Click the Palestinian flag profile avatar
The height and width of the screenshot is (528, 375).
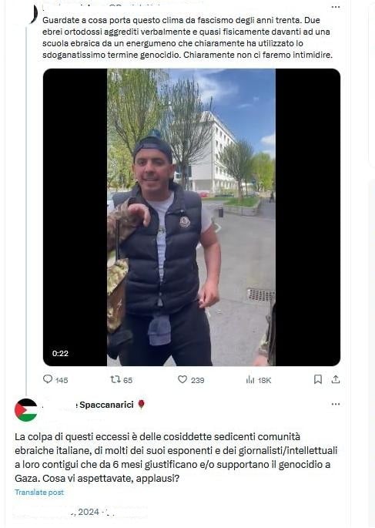click(26, 410)
